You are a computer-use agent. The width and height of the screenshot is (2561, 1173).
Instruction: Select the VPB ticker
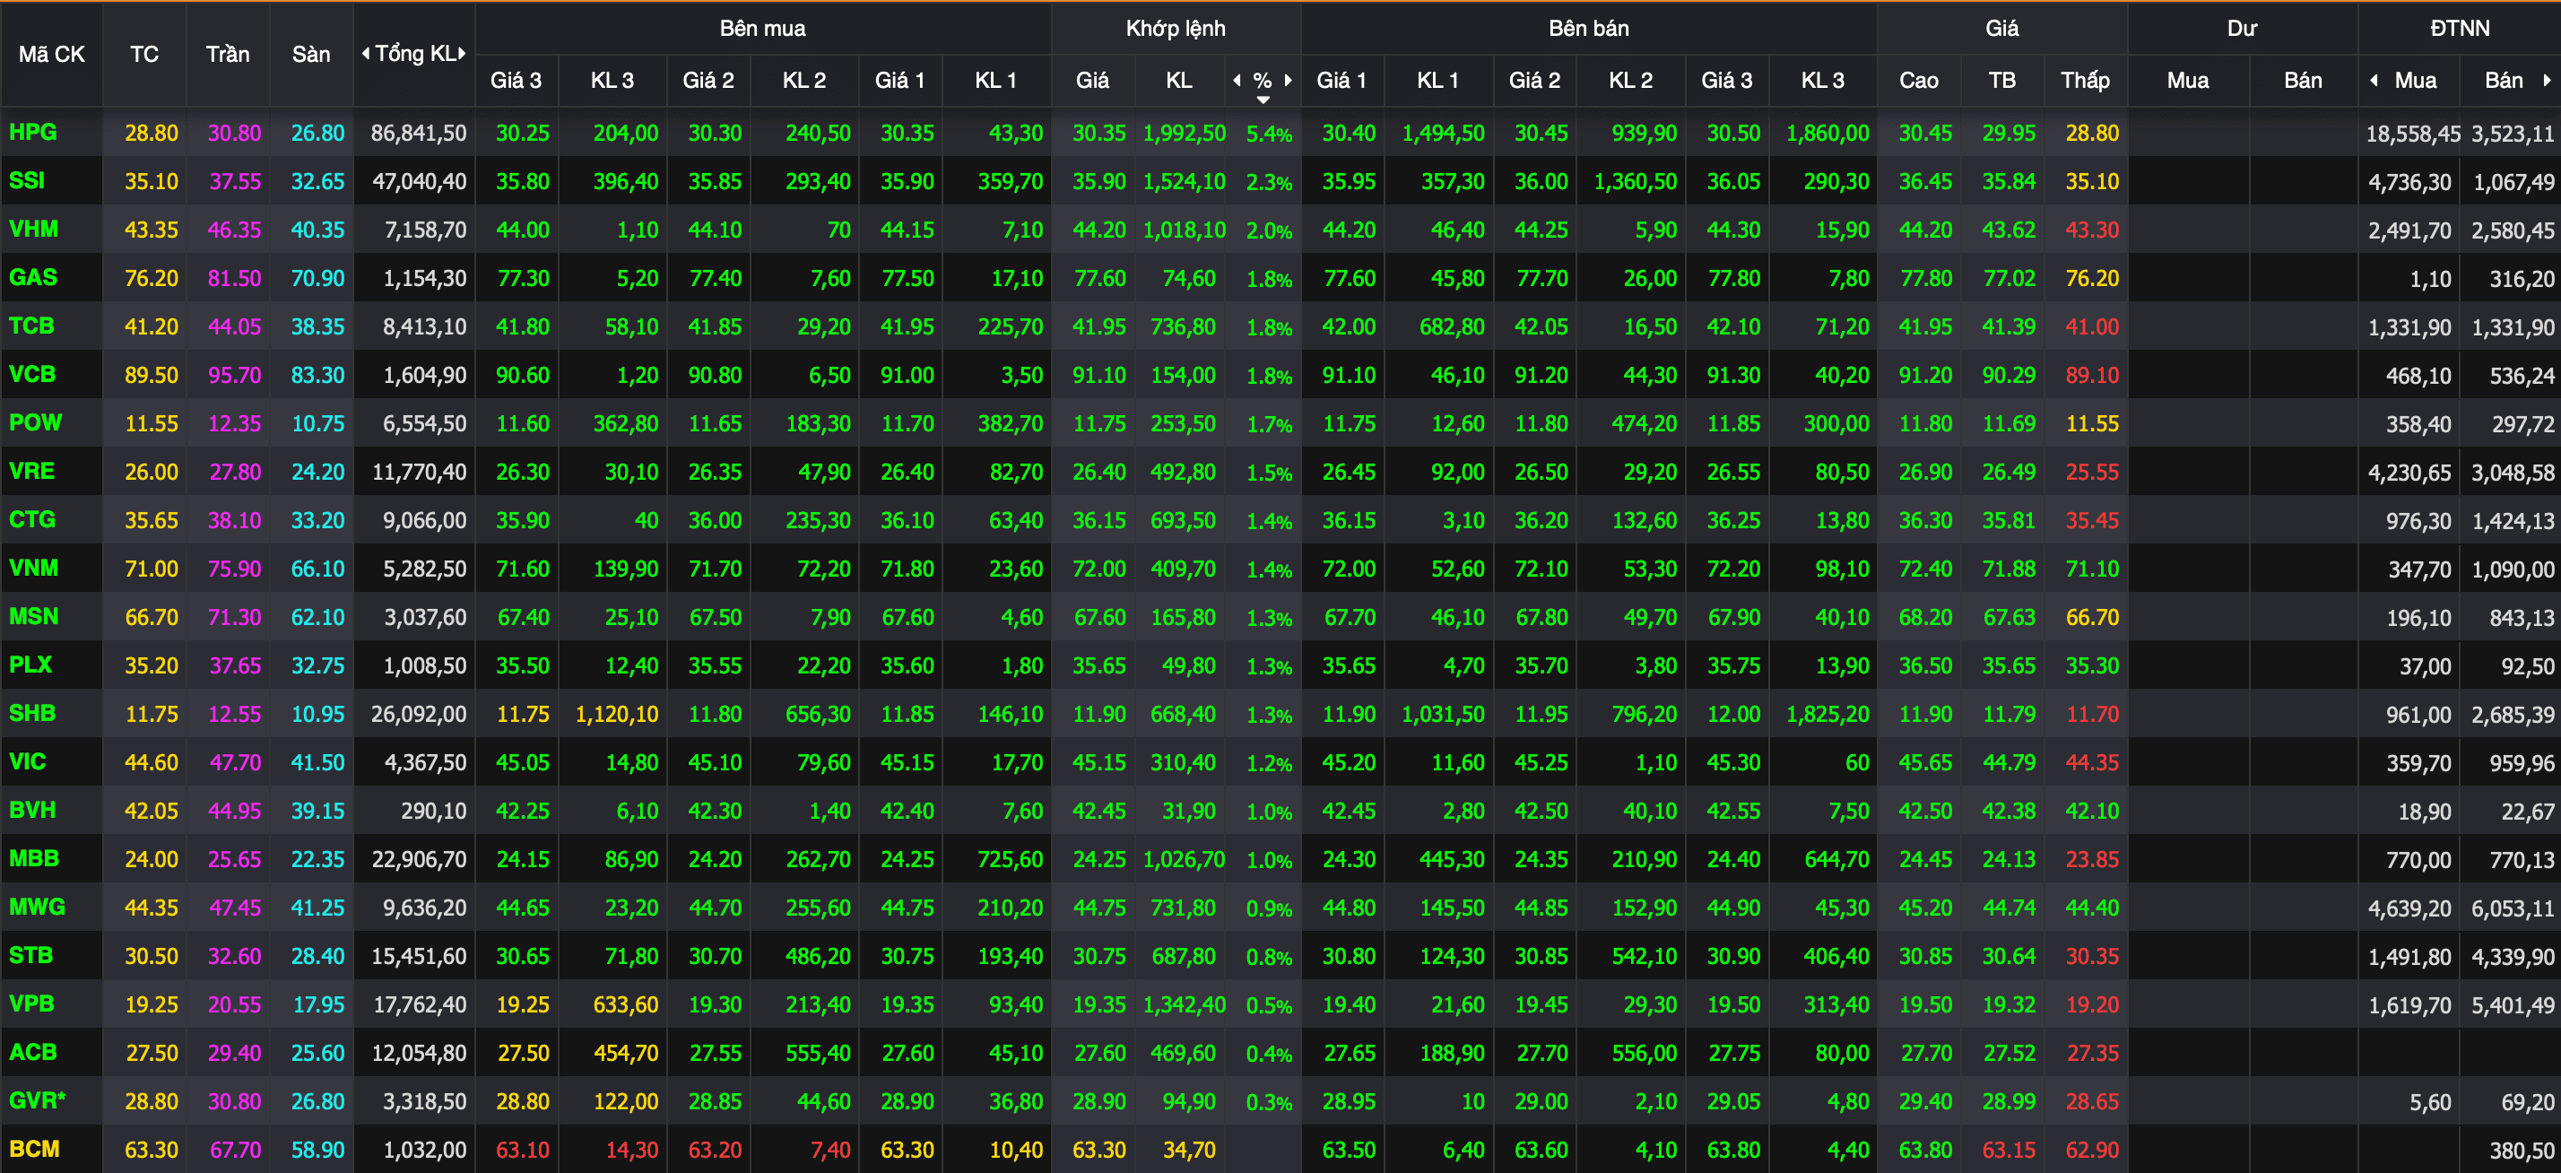coord(31,1004)
